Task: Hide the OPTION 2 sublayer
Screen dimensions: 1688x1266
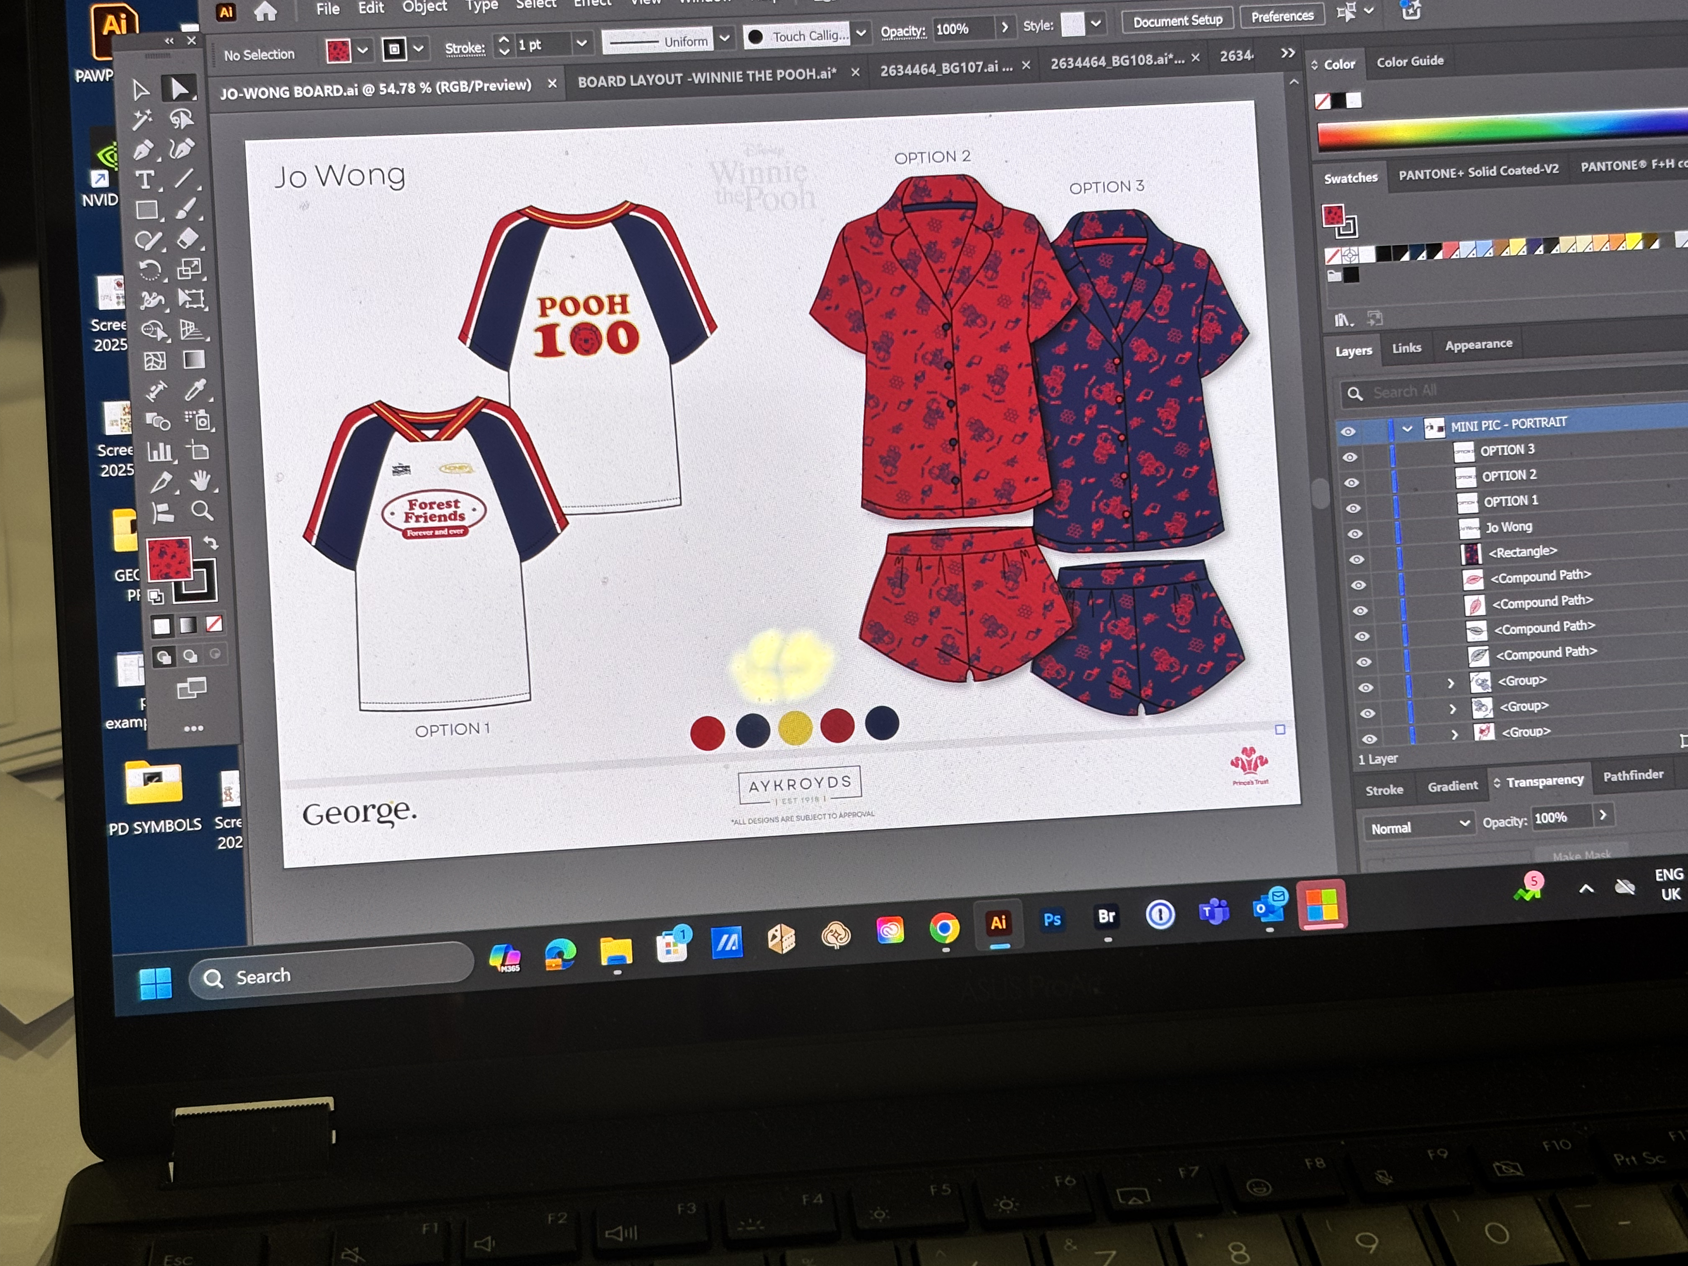Action: [1351, 483]
